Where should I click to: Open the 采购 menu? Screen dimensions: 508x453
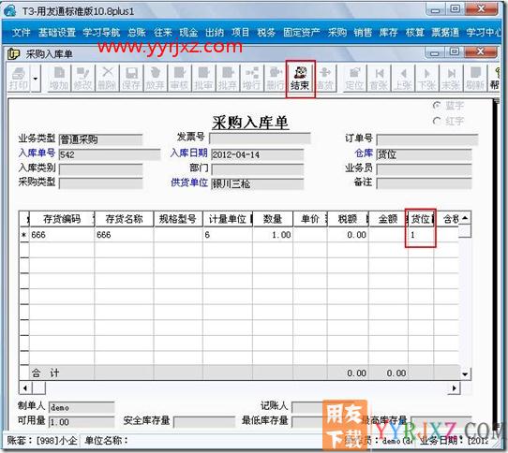pos(336,33)
